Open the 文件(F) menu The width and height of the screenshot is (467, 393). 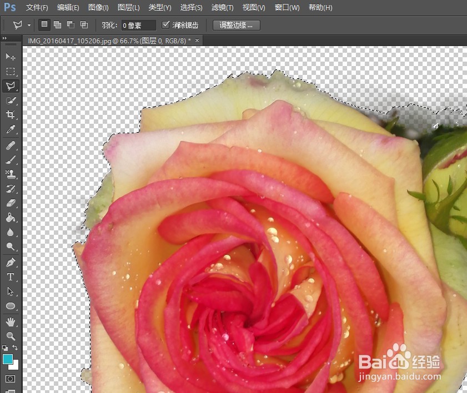click(x=37, y=7)
